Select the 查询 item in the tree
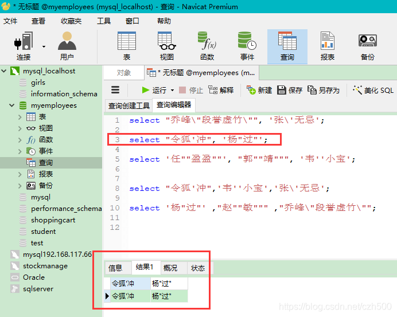Screen dimensions: 397x317 (45, 163)
